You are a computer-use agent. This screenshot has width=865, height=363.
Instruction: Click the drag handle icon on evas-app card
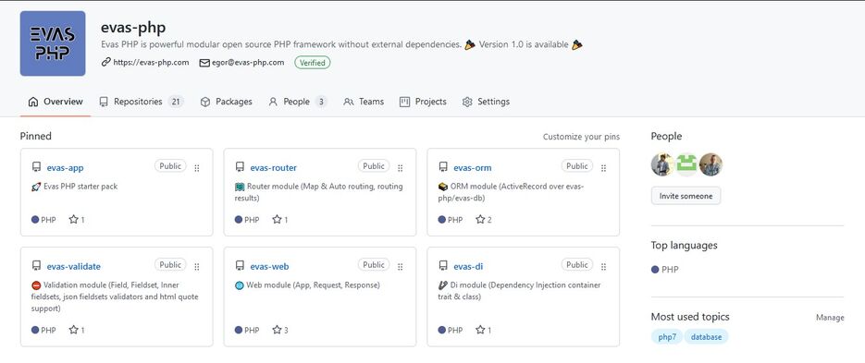197,168
